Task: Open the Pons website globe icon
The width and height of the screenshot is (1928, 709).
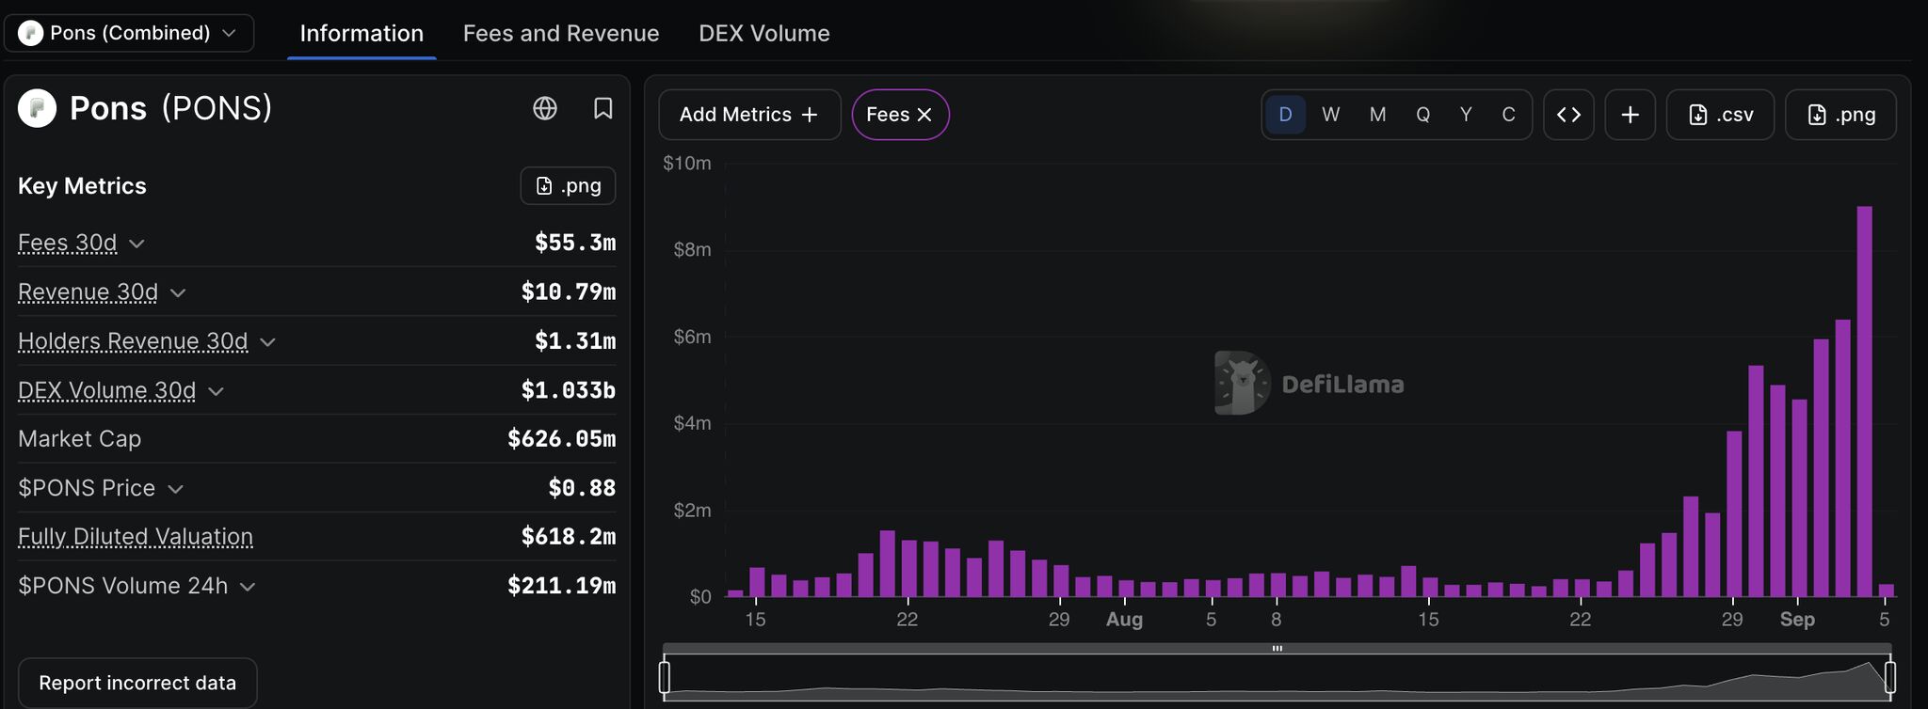Action: pyautogui.click(x=544, y=108)
